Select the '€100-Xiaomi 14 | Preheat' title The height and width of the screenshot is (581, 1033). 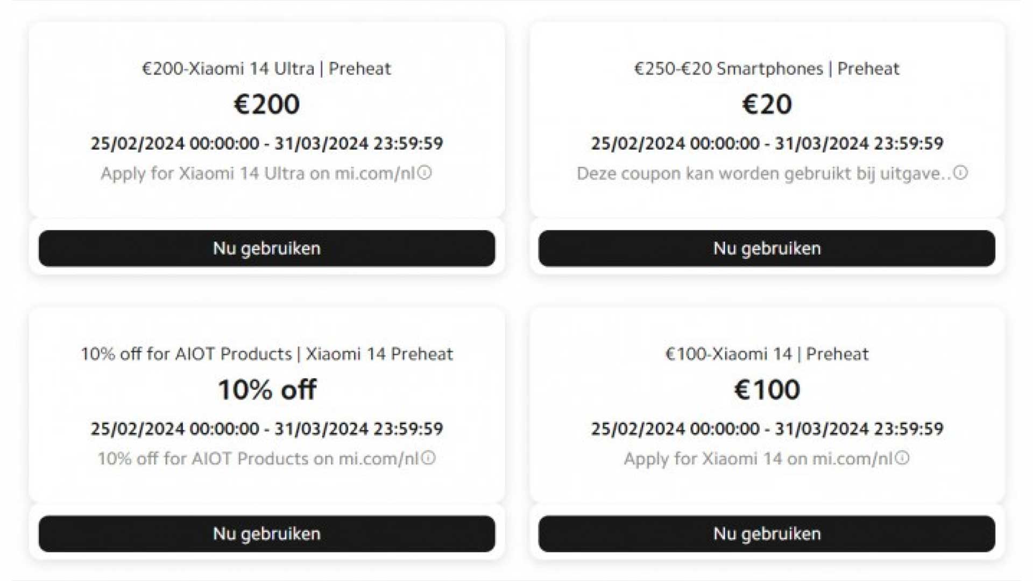pyautogui.click(x=767, y=354)
